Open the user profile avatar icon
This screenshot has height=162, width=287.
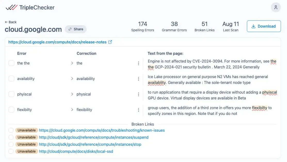[276, 7]
